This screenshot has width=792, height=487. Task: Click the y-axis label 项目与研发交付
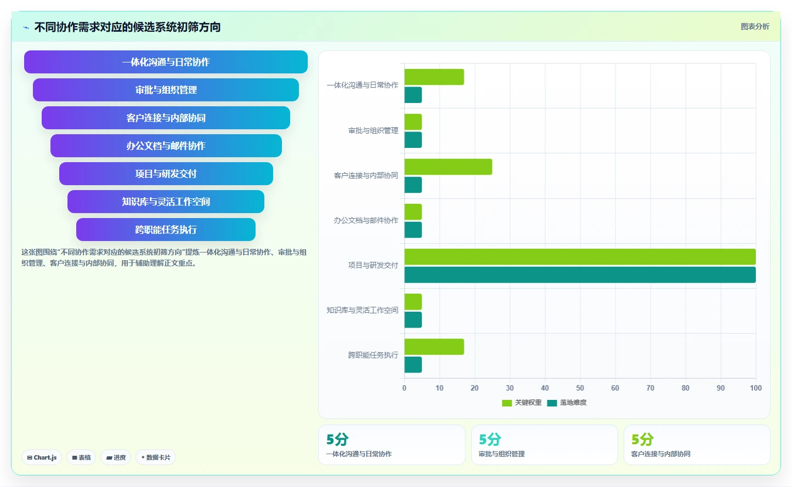pyautogui.click(x=373, y=265)
